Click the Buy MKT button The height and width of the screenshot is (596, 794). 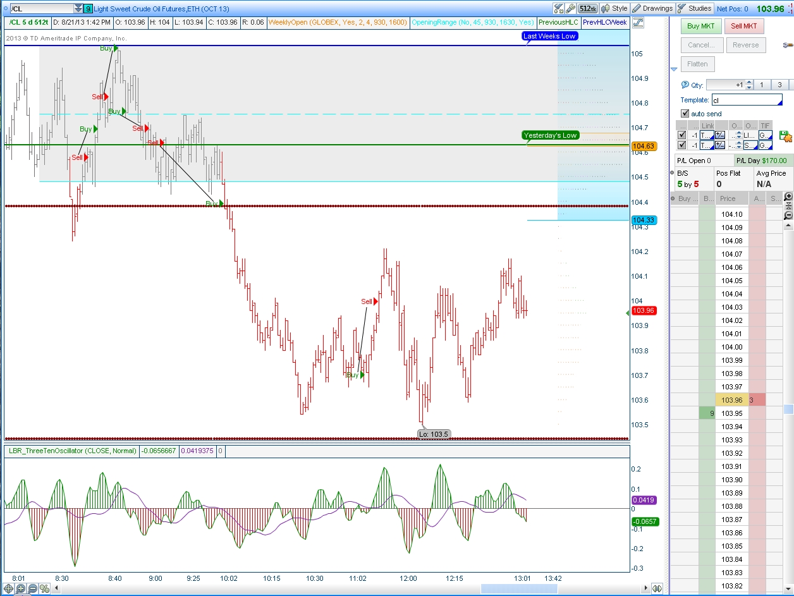(702, 26)
